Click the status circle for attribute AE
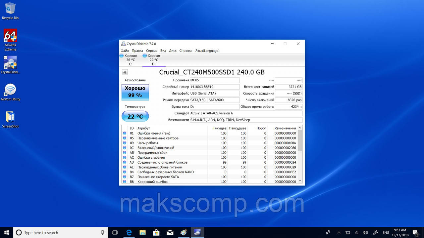This screenshot has width=424, height=238. [x=125, y=167]
